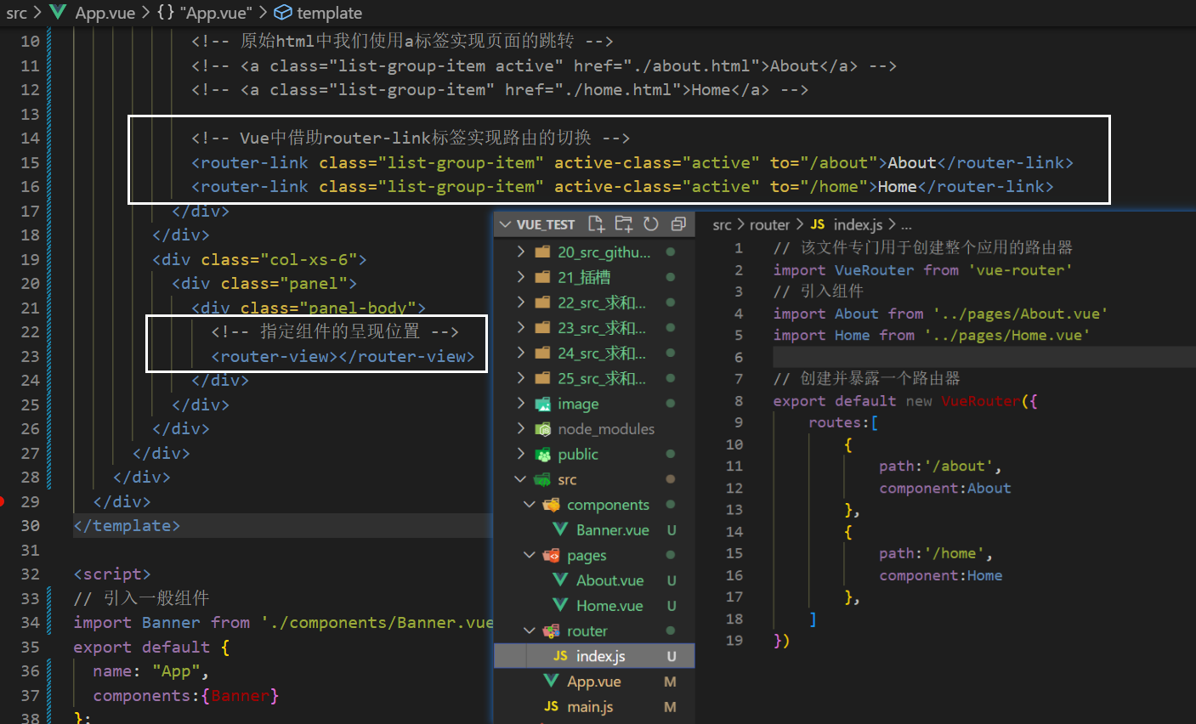Click the Vue icon beside Home.vue
The image size is (1196, 724).
(x=561, y=605)
